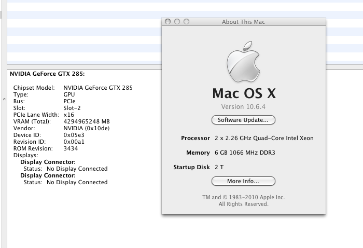
Task: Close the About This Mac window
Action: click(x=168, y=22)
